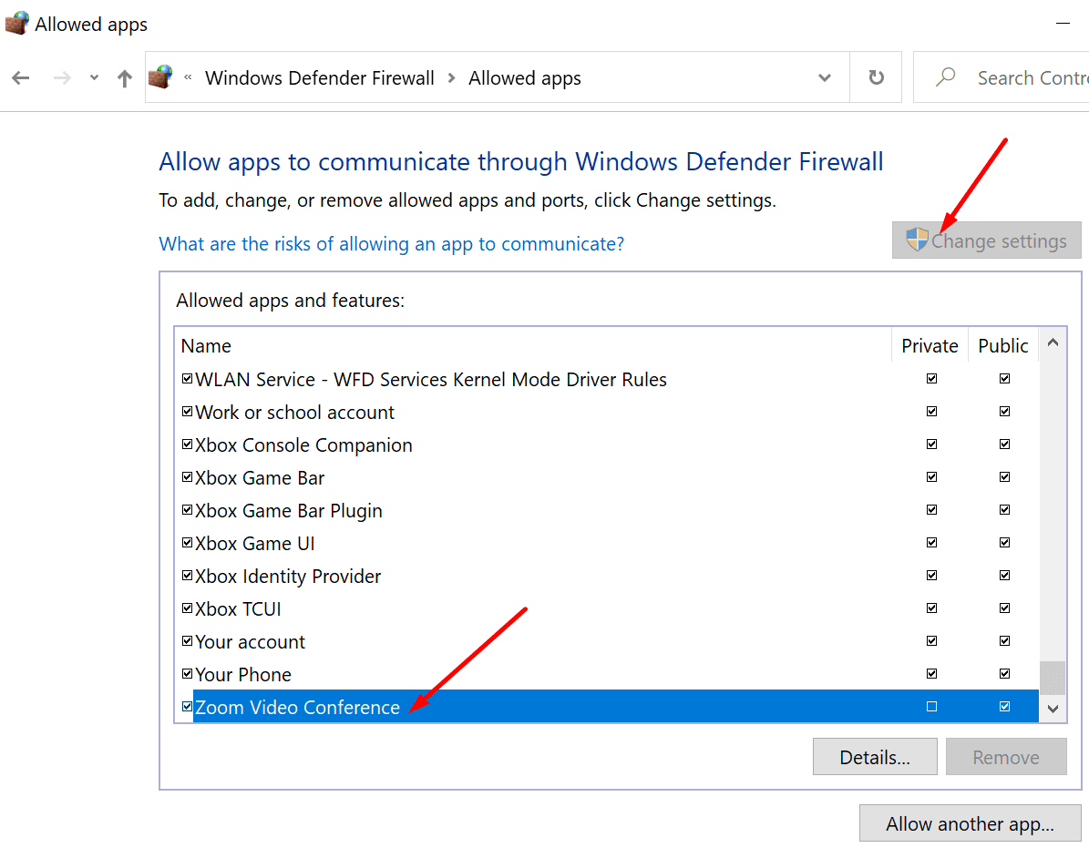
Task: Toggle Work or school account name checkbox
Action: pyautogui.click(x=187, y=411)
